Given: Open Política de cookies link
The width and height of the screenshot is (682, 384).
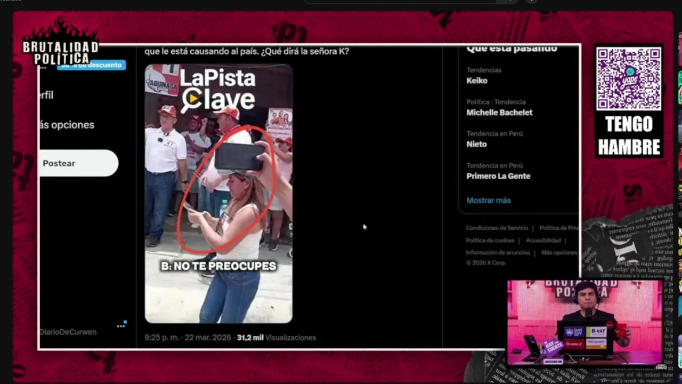Looking at the screenshot, I should pyautogui.click(x=490, y=241).
